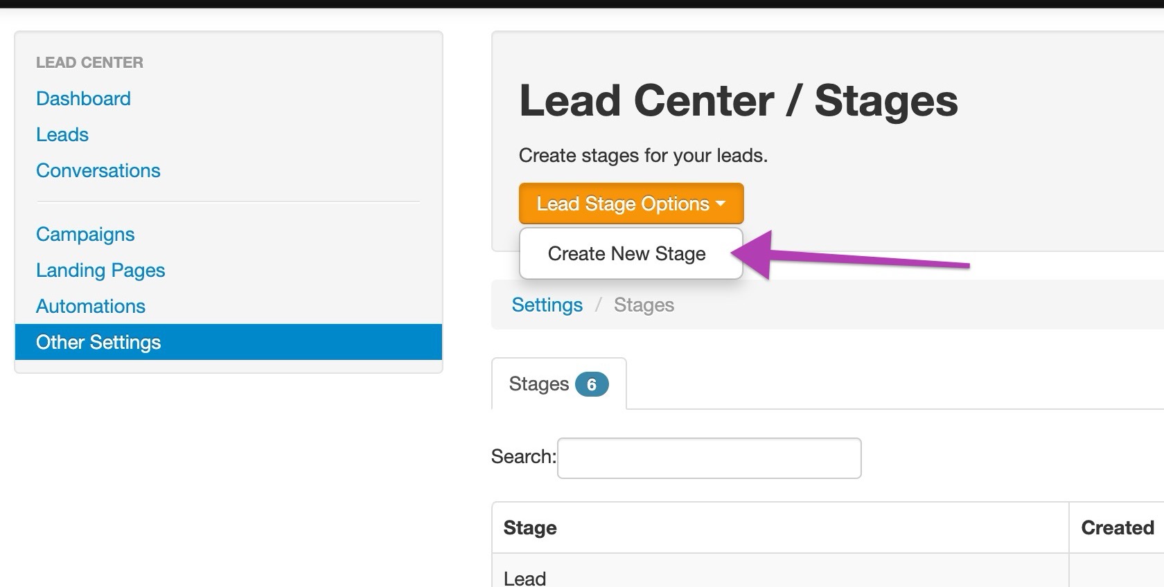Click the Lead Center / Stages heading
The height and width of the screenshot is (587, 1164).
click(739, 100)
